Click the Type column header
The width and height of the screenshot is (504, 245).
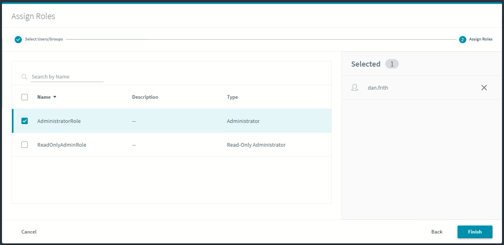(x=233, y=97)
